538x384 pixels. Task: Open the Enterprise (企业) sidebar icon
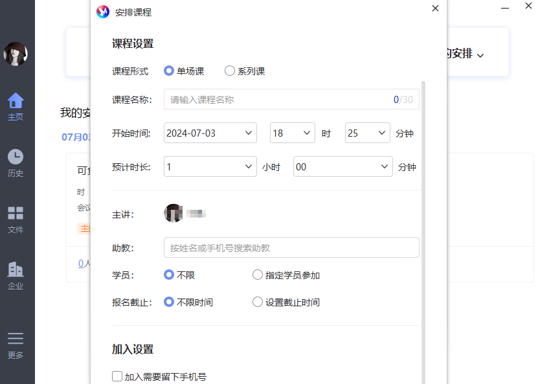tap(16, 271)
